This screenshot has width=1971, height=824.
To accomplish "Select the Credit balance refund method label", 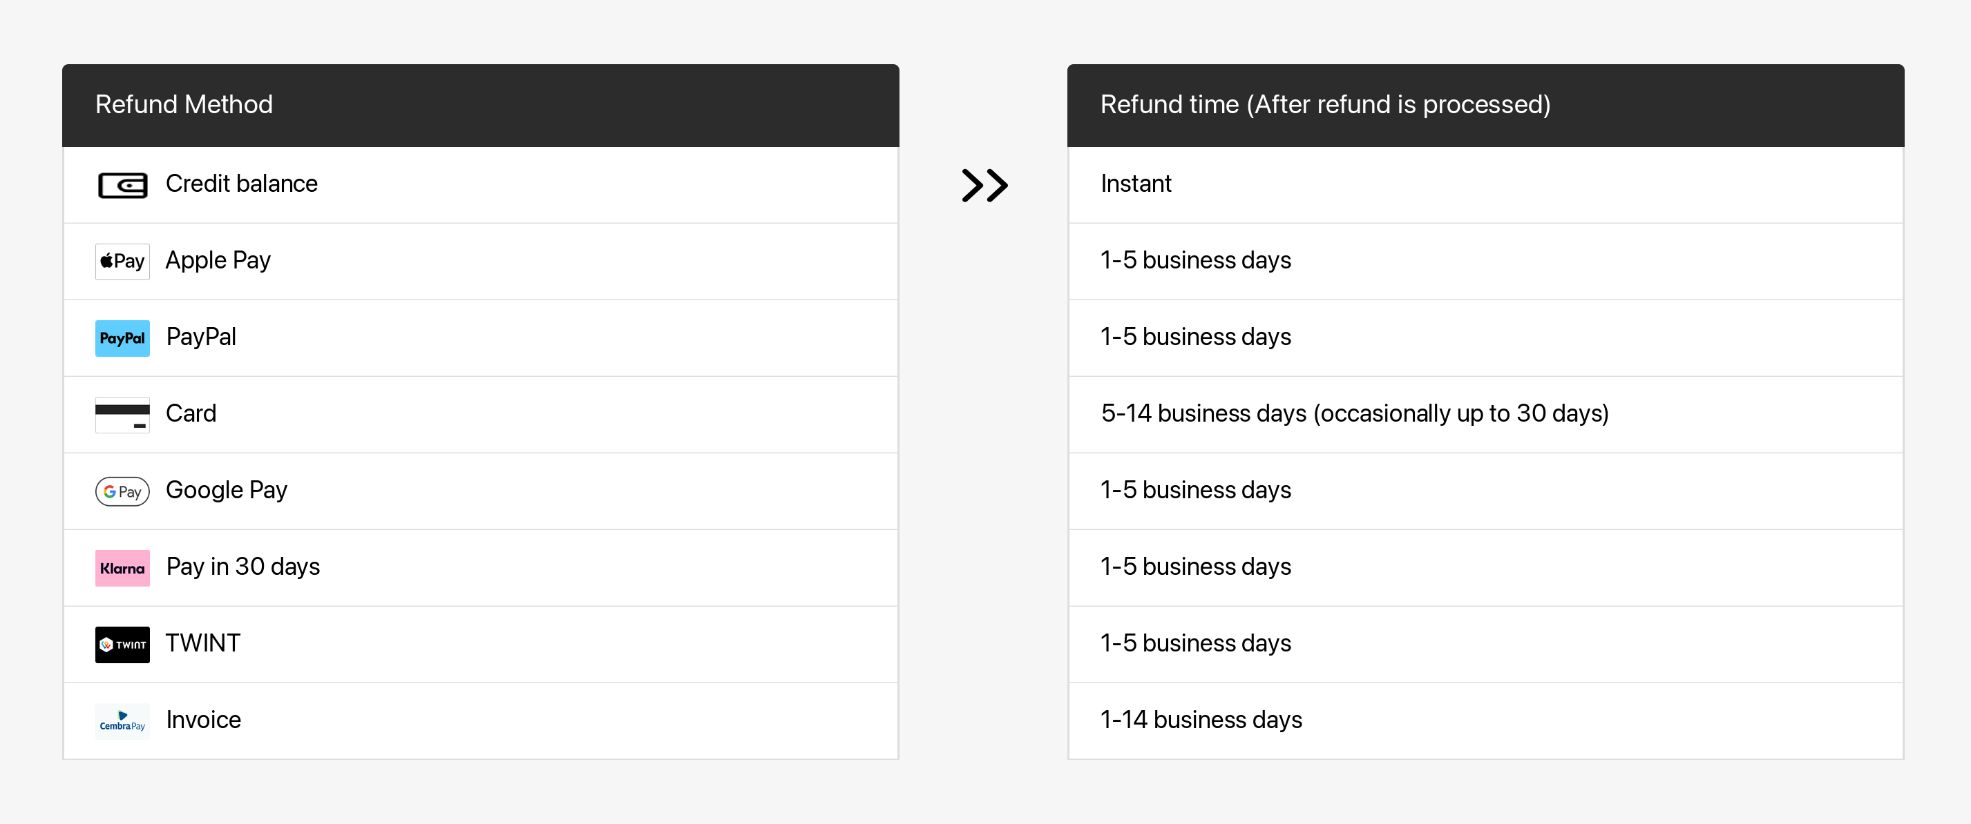I will (x=241, y=184).
